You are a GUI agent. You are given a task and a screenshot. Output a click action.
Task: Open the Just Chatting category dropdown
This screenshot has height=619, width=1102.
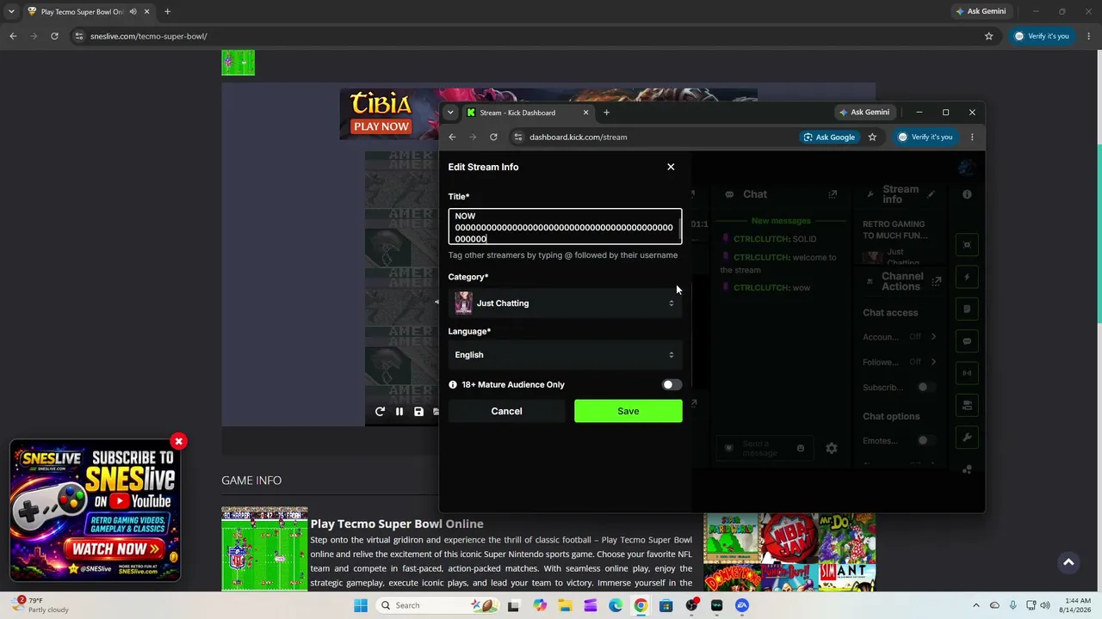coord(565,303)
